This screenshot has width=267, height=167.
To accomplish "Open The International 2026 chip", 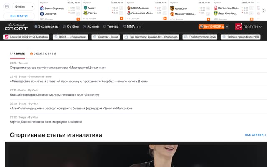I will pyautogui.click(x=200, y=37).
